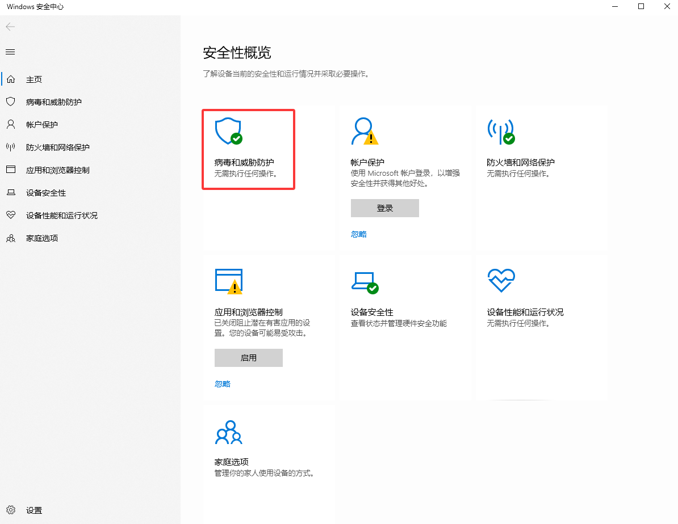This screenshot has height=524, width=678.
Task: Click the settings gear icon
Action: pos(11,510)
